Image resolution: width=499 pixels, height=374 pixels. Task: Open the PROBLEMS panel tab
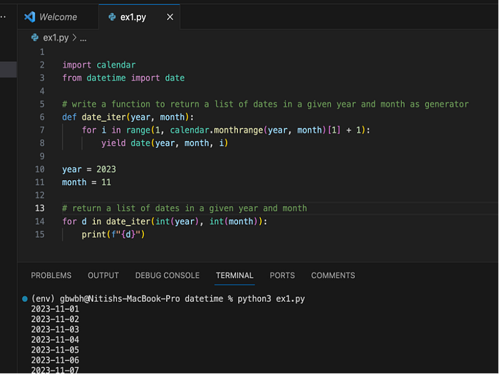pos(51,276)
